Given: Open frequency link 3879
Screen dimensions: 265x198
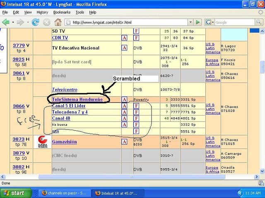Looking at the screenshot, I should pos(19,153).
